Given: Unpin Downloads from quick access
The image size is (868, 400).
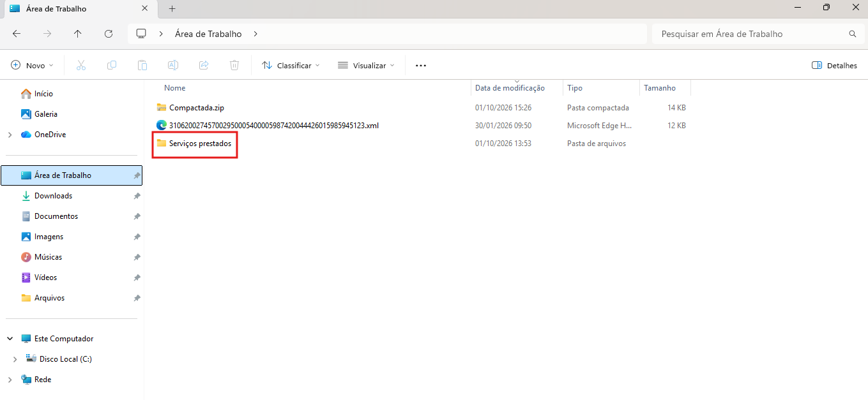Looking at the screenshot, I should tap(137, 196).
